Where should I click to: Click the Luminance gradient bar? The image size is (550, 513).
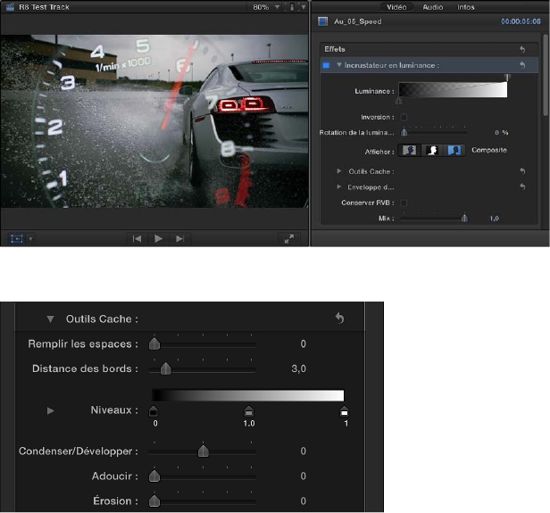(x=453, y=89)
